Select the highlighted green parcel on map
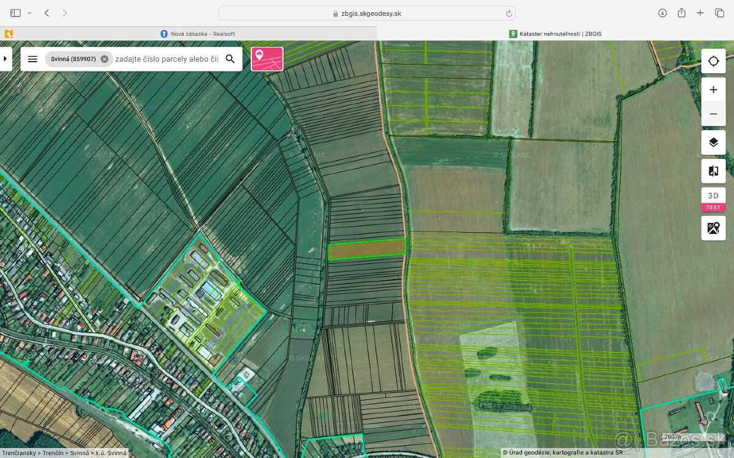 (x=367, y=249)
